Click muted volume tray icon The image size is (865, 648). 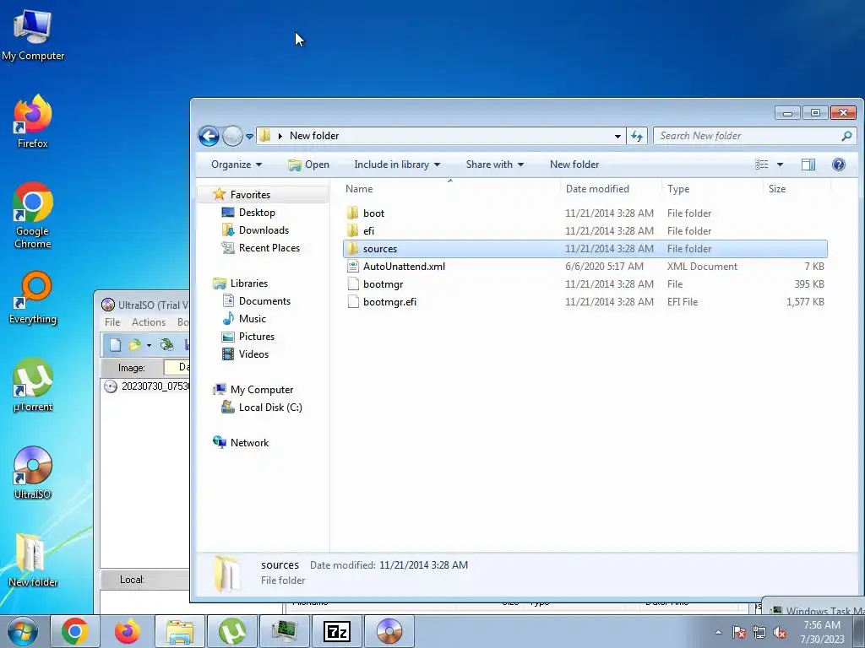[780, 633]
